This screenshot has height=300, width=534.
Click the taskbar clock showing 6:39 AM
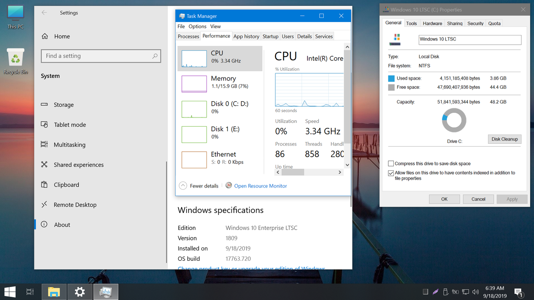tap(495, 292)
